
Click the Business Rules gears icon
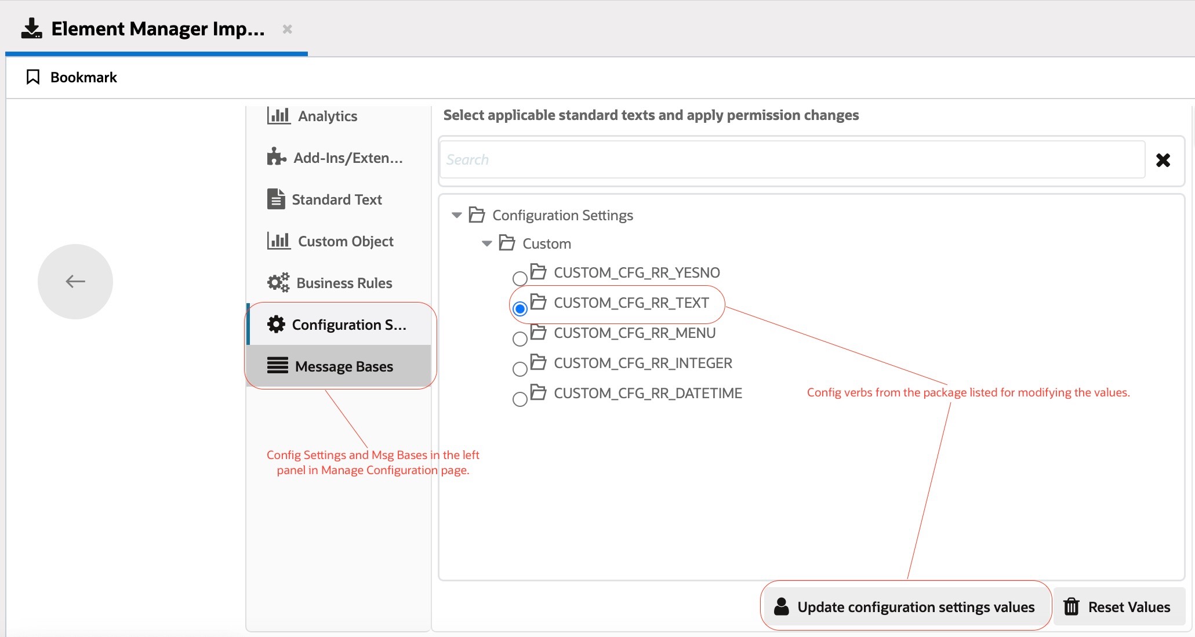pyautogui.click(x=278, y=283)
